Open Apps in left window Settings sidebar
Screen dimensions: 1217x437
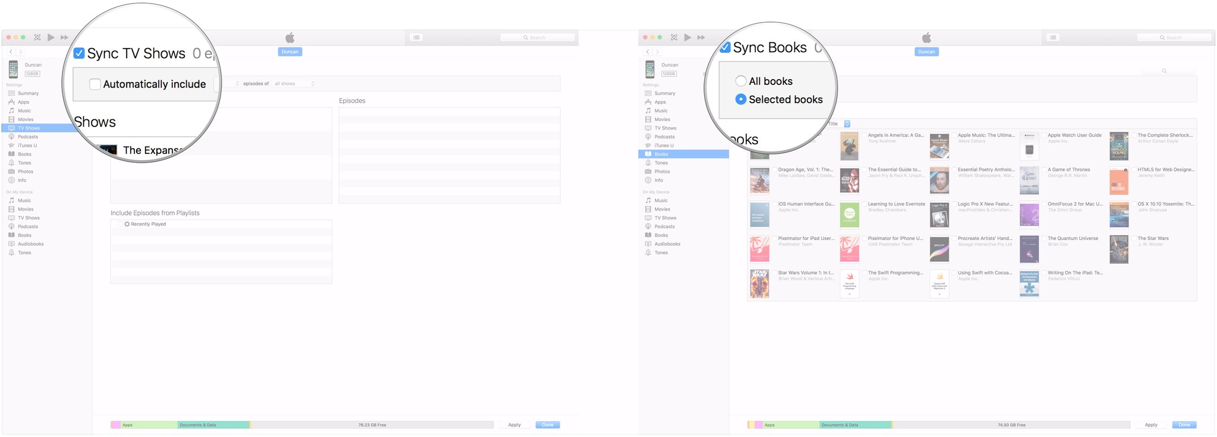coord(23,102)
